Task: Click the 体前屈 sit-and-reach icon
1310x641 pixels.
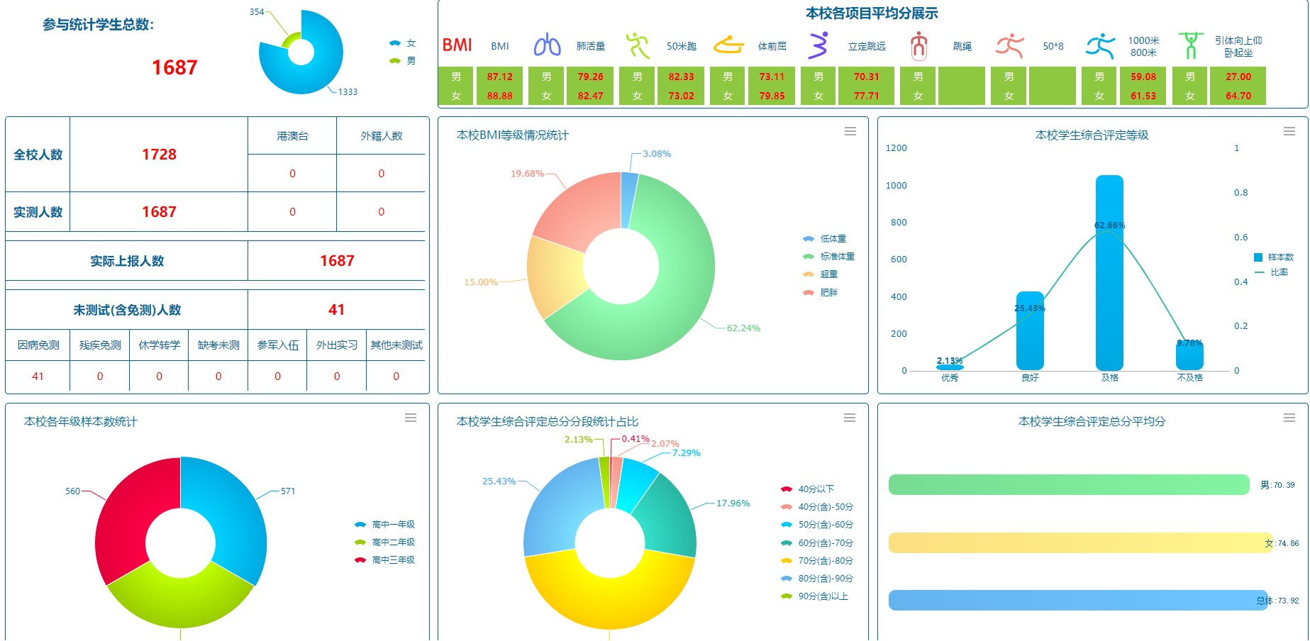Action: 728,45
